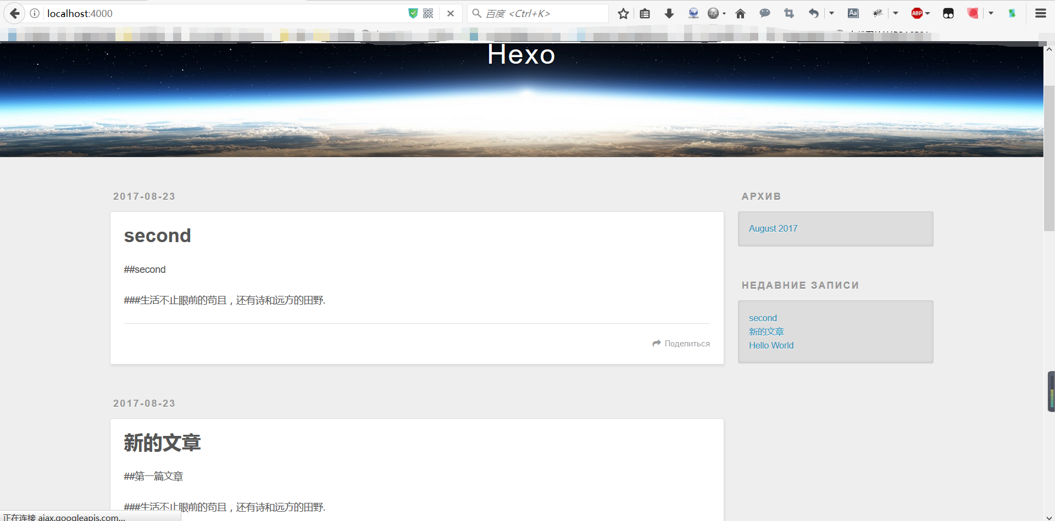The height and width of the screenshot is (521, 1055).
Task: Open '新的文章' in recent posts sidebar
Action: tap(767, 332)
